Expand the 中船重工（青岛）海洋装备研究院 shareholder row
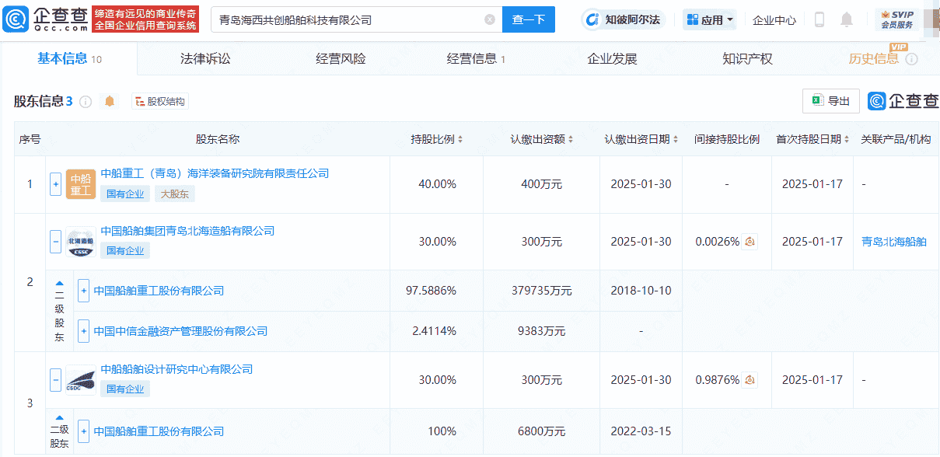Screen dimensions: 940x457 (55, 184)
